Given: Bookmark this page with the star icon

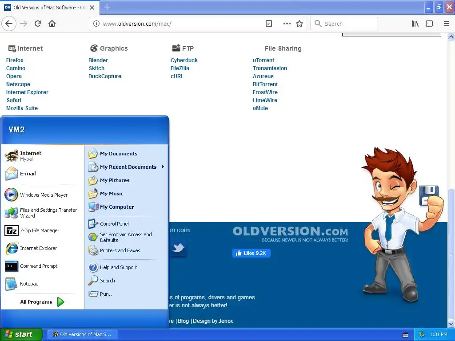Looking at the screenshot, I should click(299, 24).
